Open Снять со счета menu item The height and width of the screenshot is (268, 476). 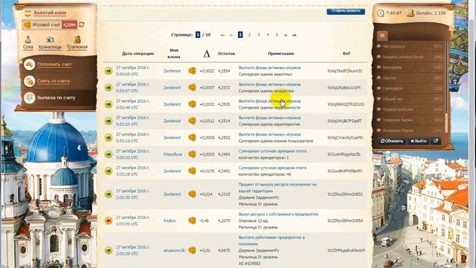tap(54, 81)
